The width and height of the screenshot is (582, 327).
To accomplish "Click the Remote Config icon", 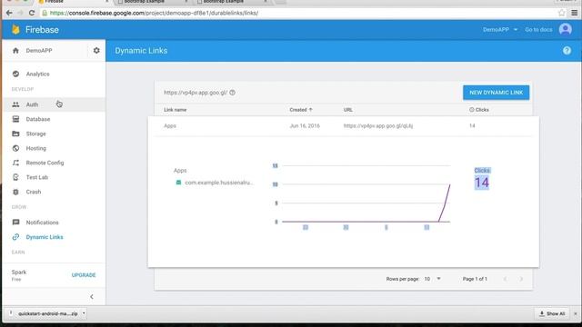I will point(15,163).
